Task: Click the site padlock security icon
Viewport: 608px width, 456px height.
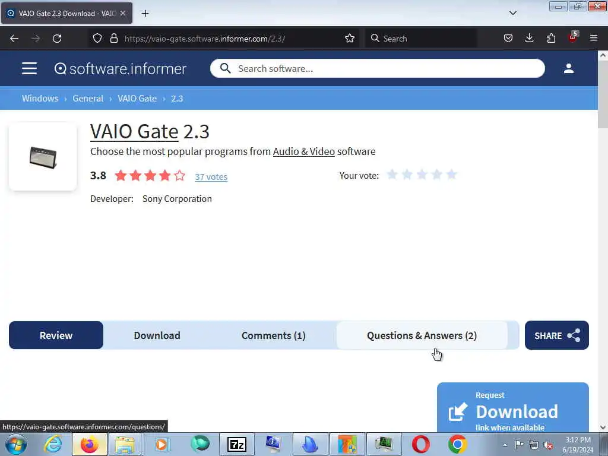Action: click(113, 39)
